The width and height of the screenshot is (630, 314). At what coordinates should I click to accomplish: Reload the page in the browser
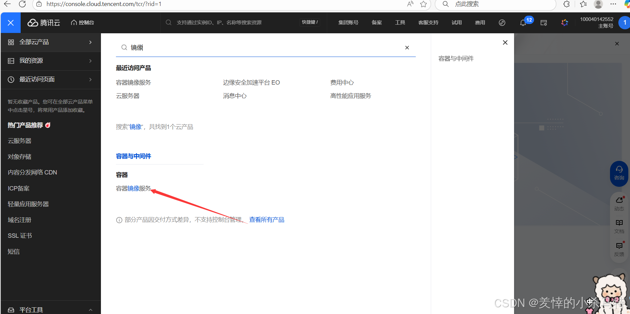coord(22,4)
